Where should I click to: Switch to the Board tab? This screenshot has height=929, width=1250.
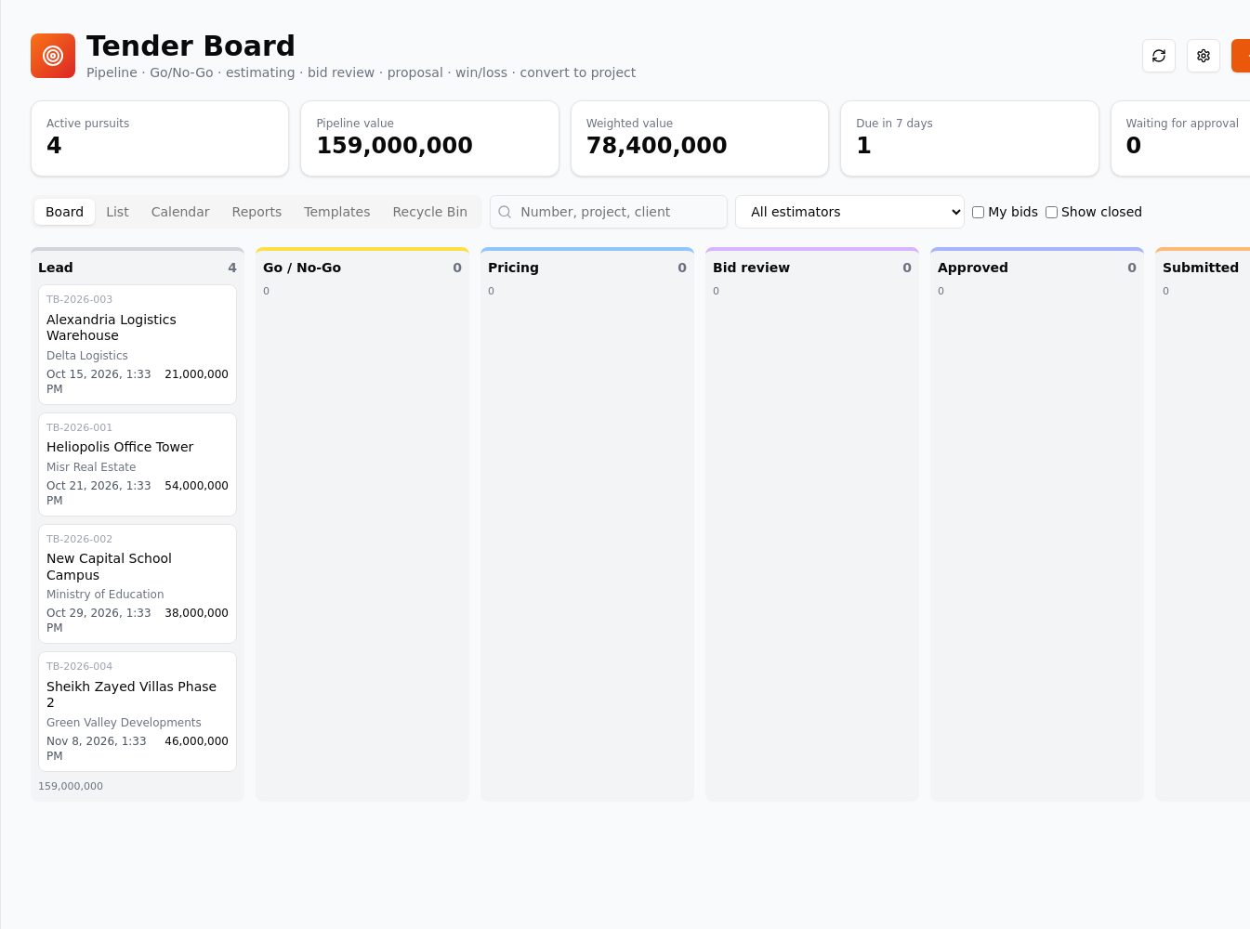click(64, 212)
